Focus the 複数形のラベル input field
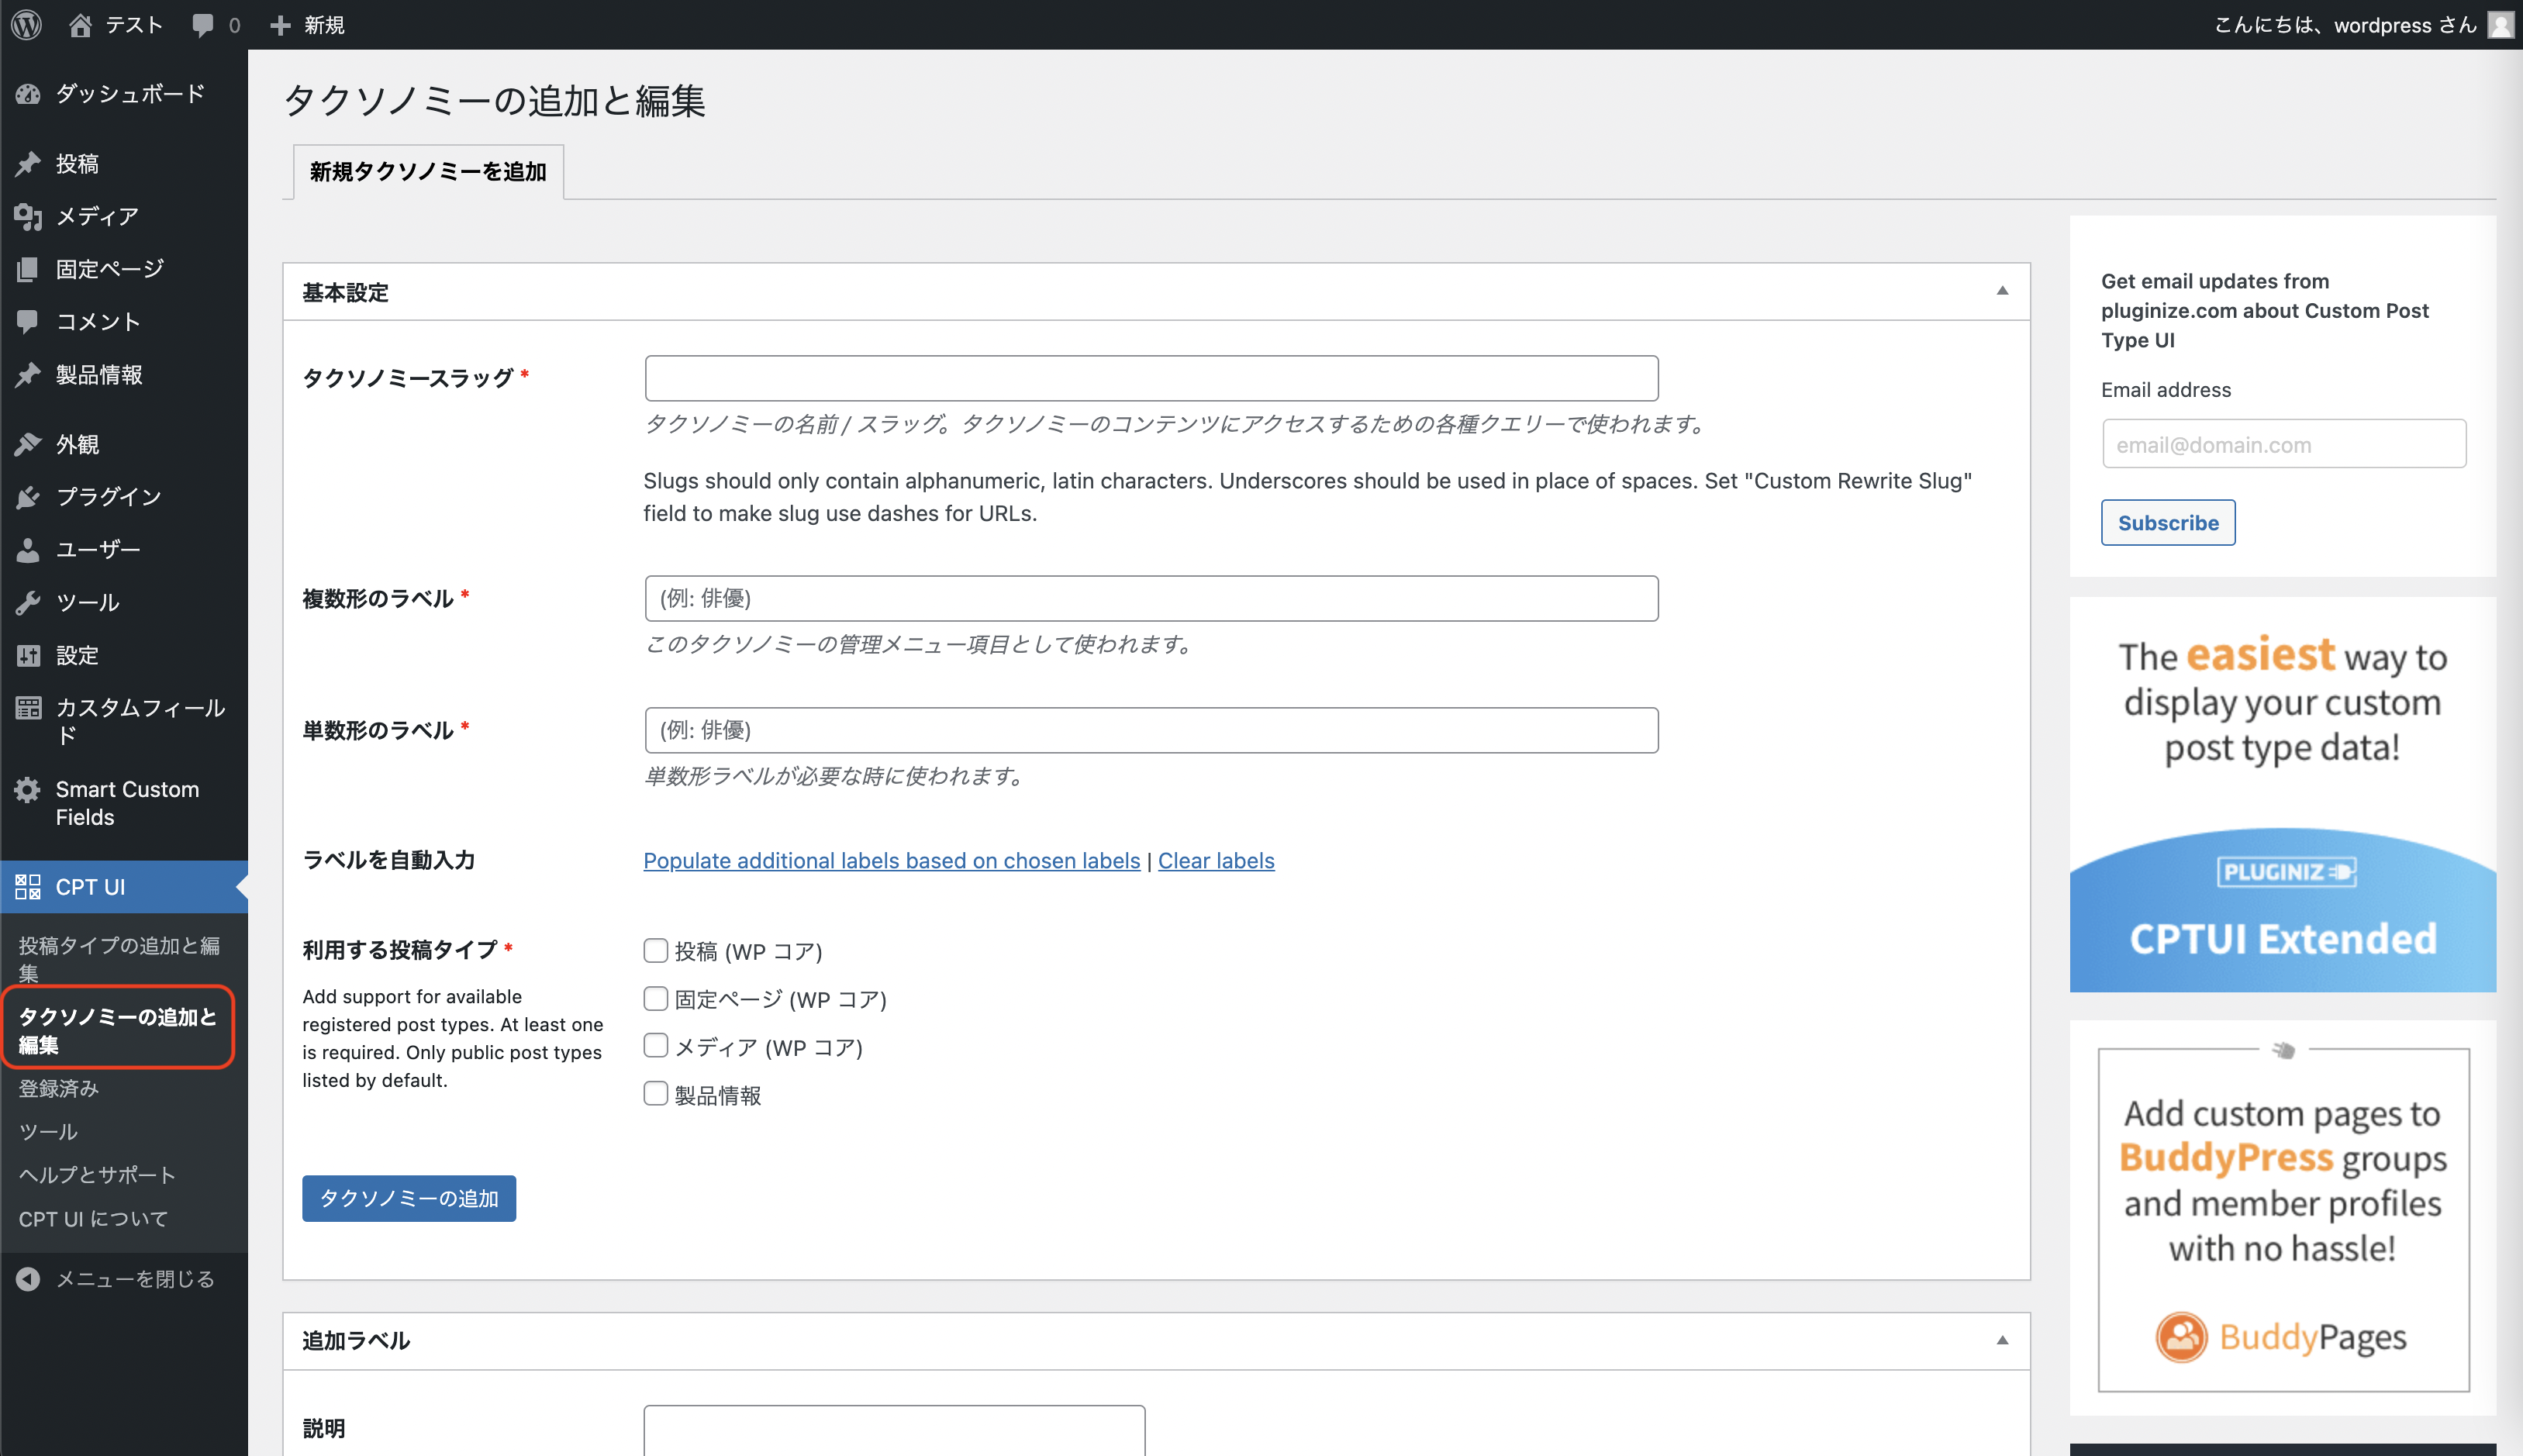Screen dimensions: 2523x1456 (x=1151, y=598)
